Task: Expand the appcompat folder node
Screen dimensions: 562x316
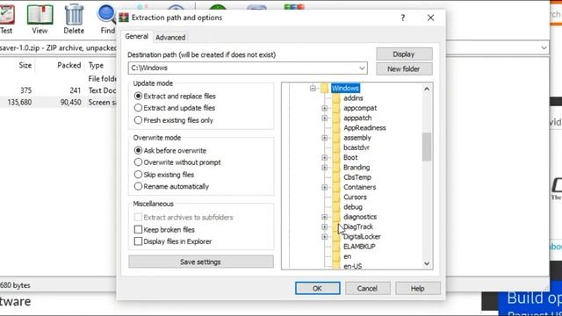Action: click(324, 108)
